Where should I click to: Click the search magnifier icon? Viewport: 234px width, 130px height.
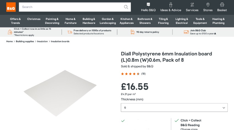click(126, 7)
